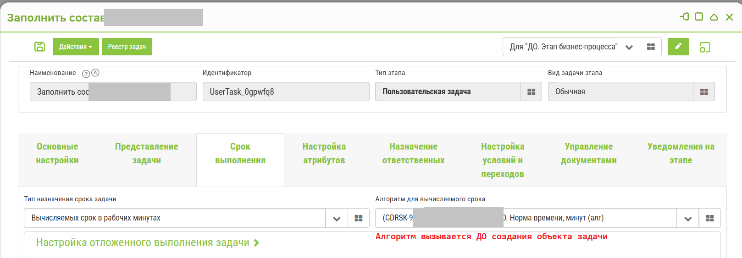Switch to Основные настройки tab

[57, 153]
